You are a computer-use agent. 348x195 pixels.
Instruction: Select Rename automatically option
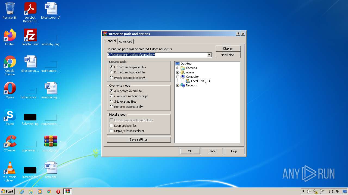point(126,107)
